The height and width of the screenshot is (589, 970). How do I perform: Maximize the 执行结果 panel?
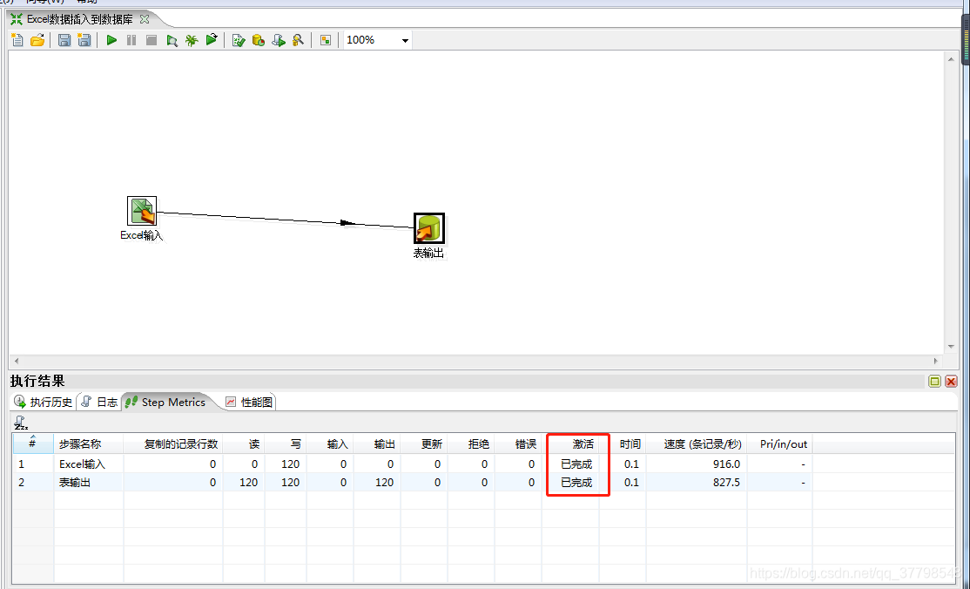[935, 382]
